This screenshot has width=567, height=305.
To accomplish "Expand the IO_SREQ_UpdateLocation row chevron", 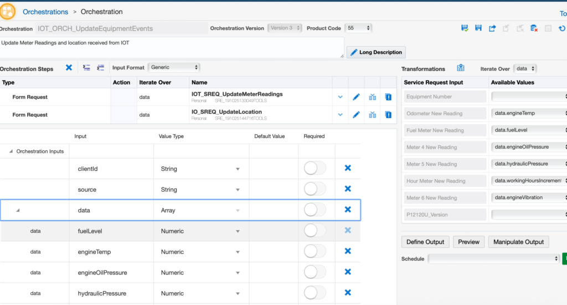I will [341, 115].
